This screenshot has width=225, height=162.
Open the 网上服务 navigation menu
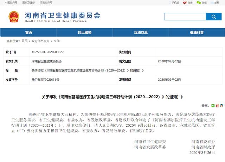pyautogui.click(x=84, y=32)
